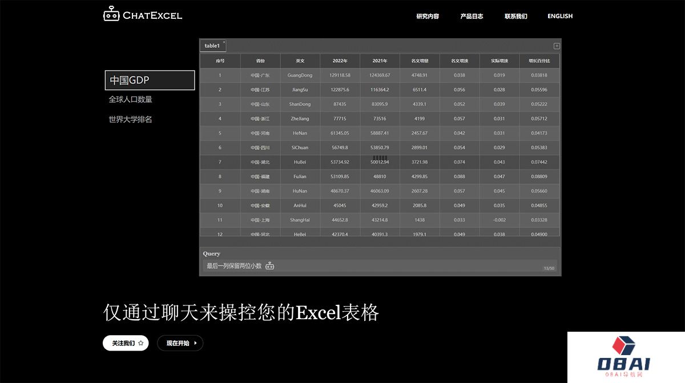Viewport: 685px width, 383px height.
Task: Click the ShangHai cell
Action: coord(300,220)
